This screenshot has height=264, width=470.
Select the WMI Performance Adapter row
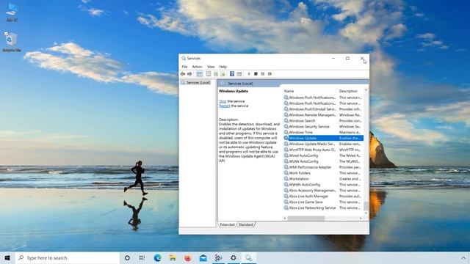tap(323, 167)
